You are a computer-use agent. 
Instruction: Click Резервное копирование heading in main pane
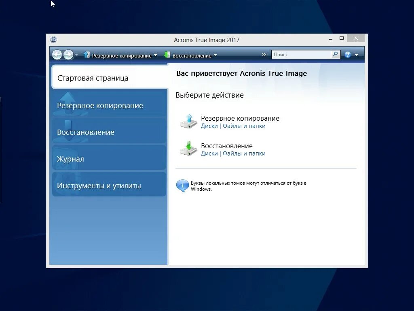click(x=240, y=118)
